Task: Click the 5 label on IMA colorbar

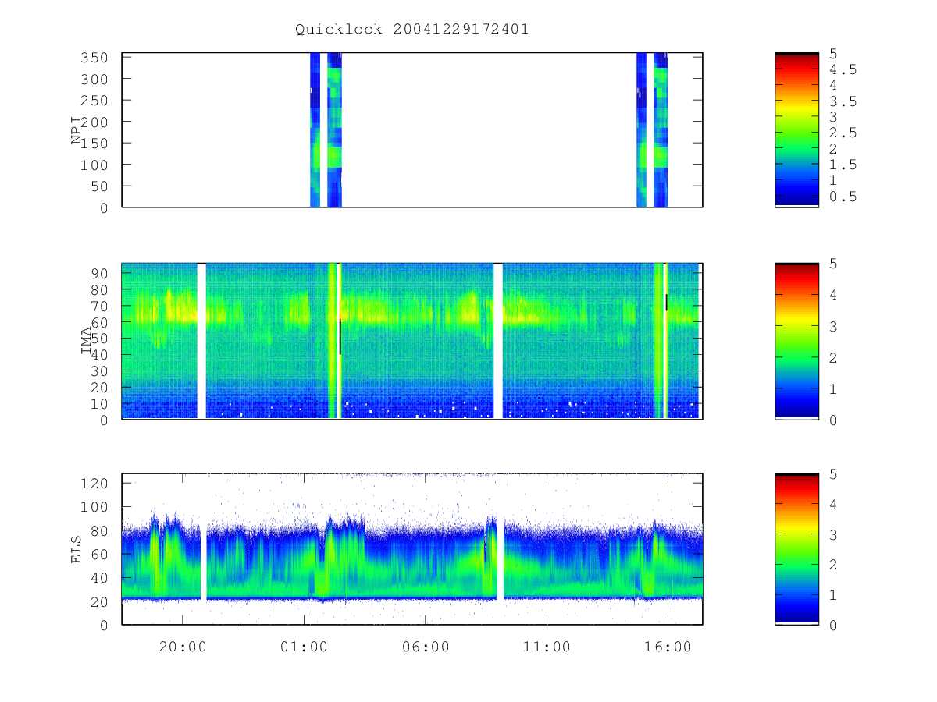Action: [x=833, y=264]
